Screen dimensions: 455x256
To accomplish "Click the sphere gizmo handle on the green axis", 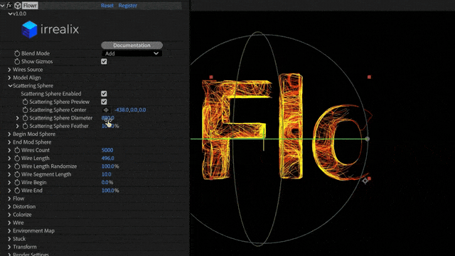I will (x=367, y=139).
